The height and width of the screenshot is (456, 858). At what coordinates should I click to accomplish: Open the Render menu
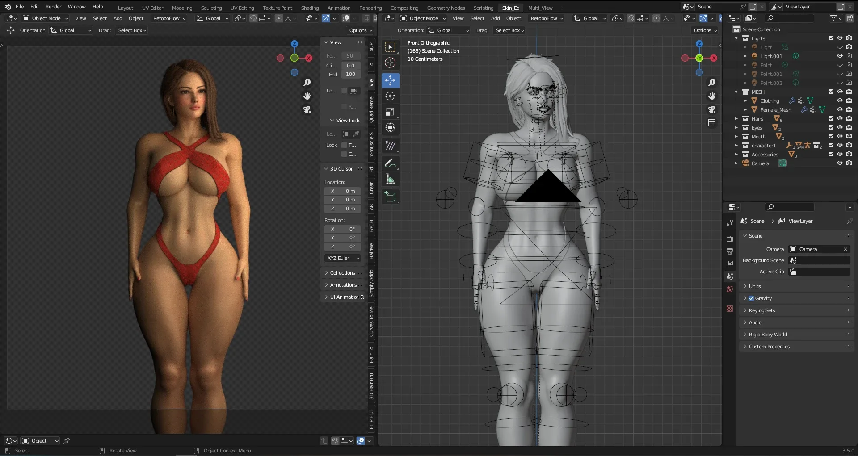tap(53, 7)
